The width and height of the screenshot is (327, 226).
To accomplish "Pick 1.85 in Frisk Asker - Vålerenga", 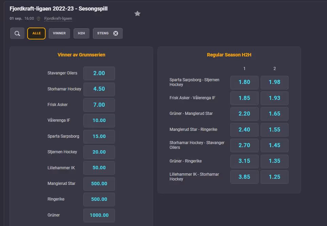I will click(x=244, y=98).
